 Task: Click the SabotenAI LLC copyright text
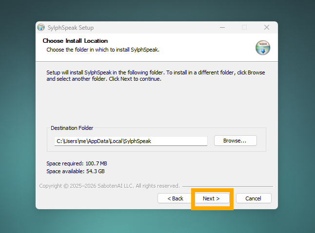109,186
